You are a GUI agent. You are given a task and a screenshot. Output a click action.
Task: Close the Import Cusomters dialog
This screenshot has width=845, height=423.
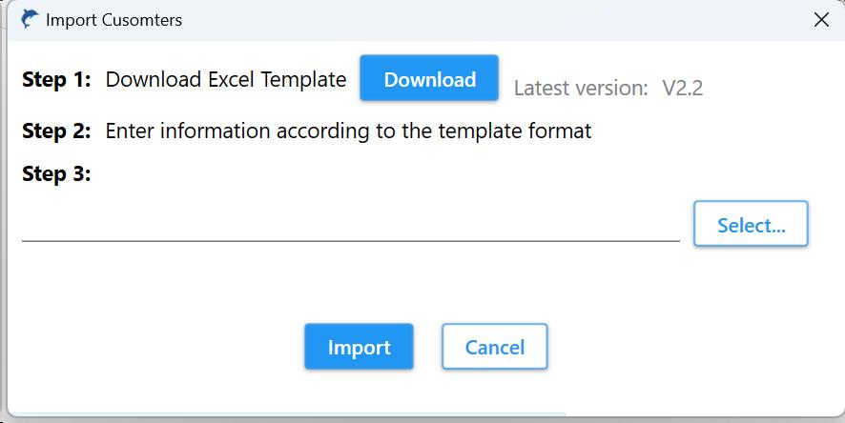point(820,19)
